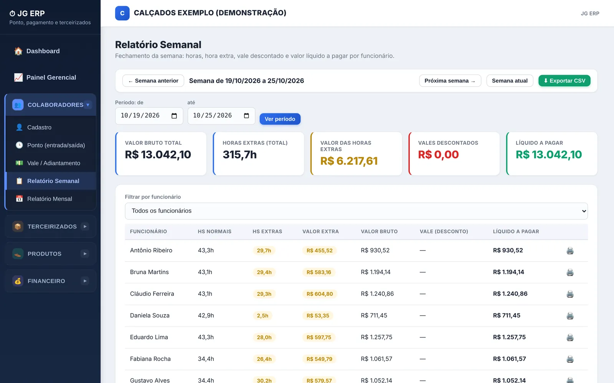Print Eduardo Lima's weekly receipt
The height and width of the screenshot is (383, 614).
pos(570,337)
